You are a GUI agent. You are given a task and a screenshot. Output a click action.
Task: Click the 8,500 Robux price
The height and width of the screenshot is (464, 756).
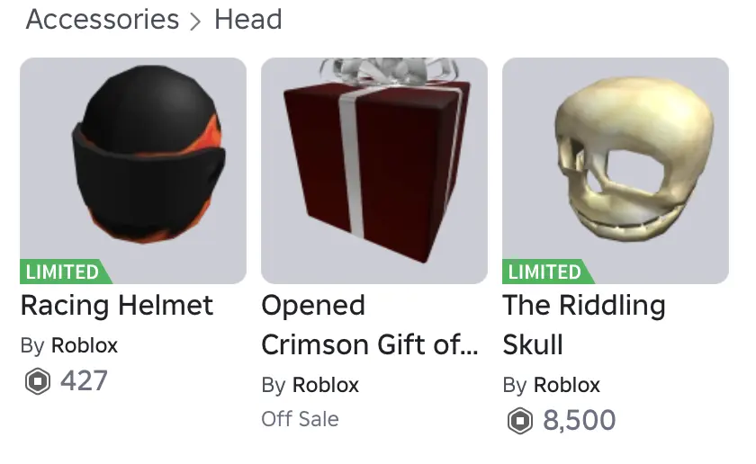(x=579, y=420)
